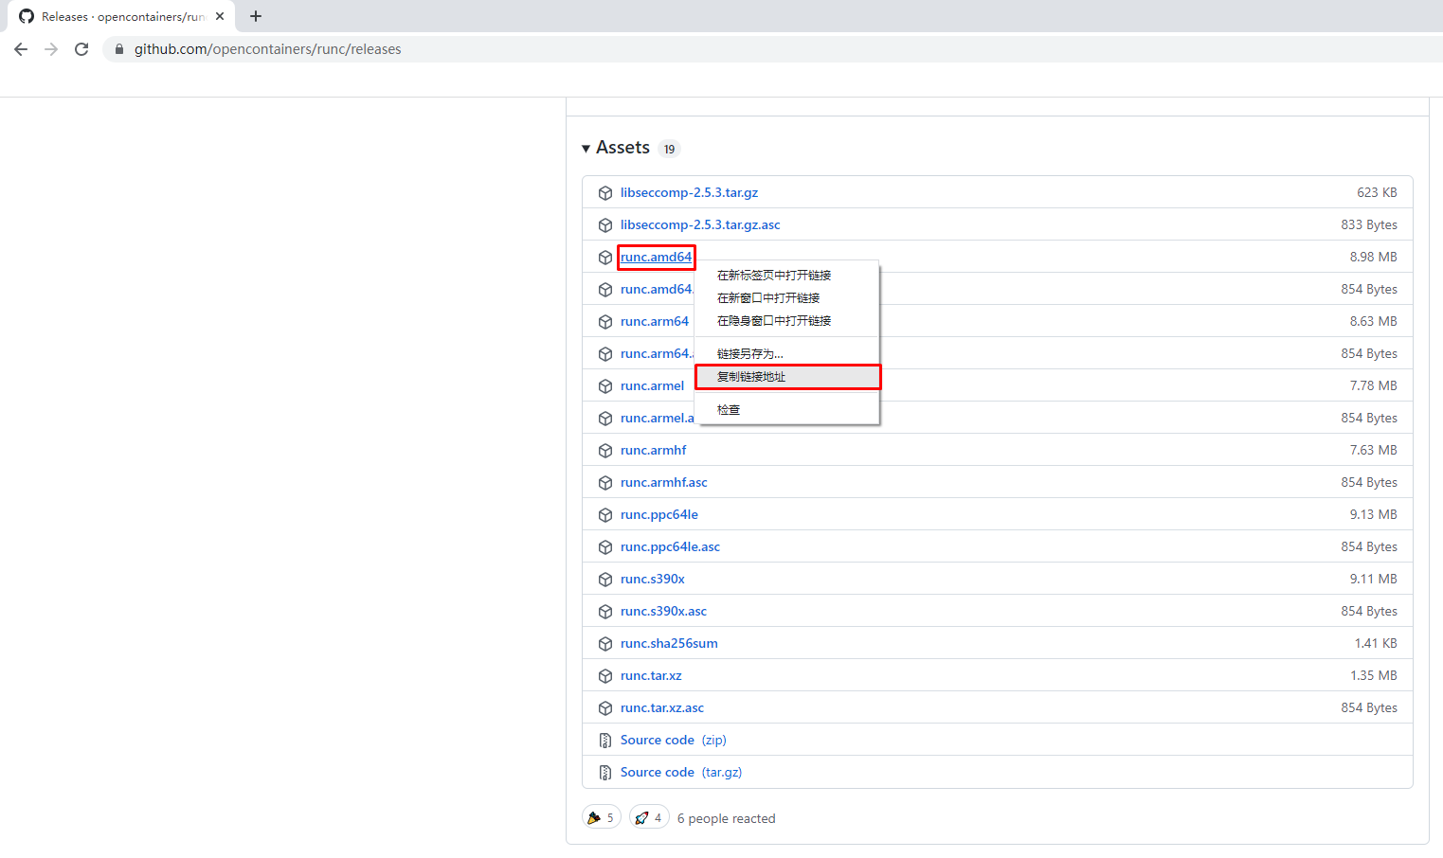Click the browser back arrow button
The height and width of the screenshot is (858, 1443).
(21, 49)
